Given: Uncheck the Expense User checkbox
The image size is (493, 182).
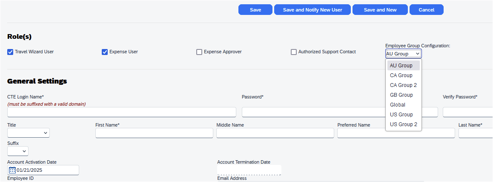Looking at the screenshot, I should 105,52.
